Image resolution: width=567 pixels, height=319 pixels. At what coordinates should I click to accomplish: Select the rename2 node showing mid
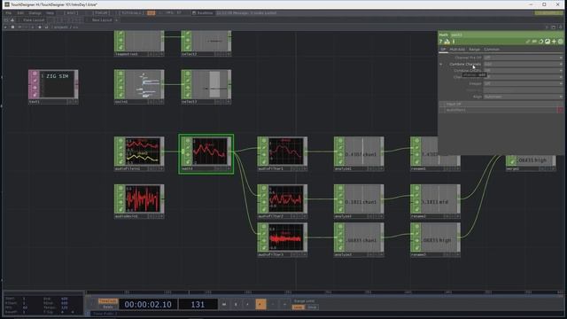coord(435,201)
